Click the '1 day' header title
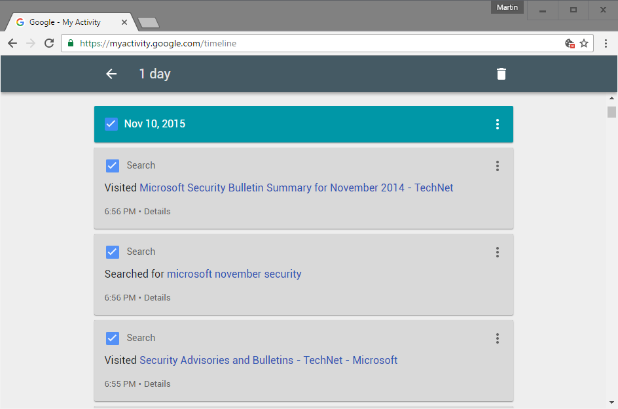The image size is (618, 409). (155, 74)
